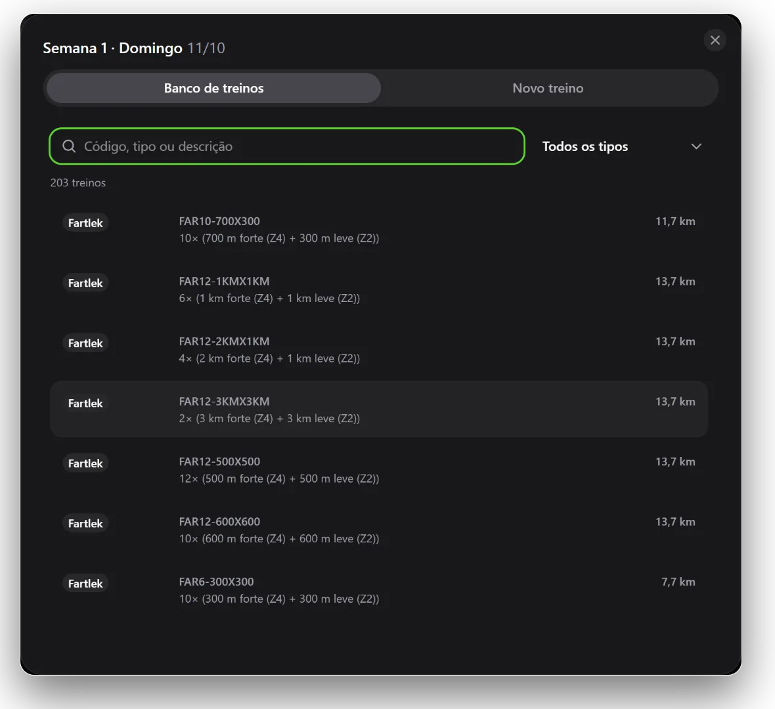The width and height of the screenshot is (775, 709).
Task: Click the description 6× (1 km forte (Z4) + 1 km leve (Z2))
Action: pyautogui.click(x=269, y=299)
